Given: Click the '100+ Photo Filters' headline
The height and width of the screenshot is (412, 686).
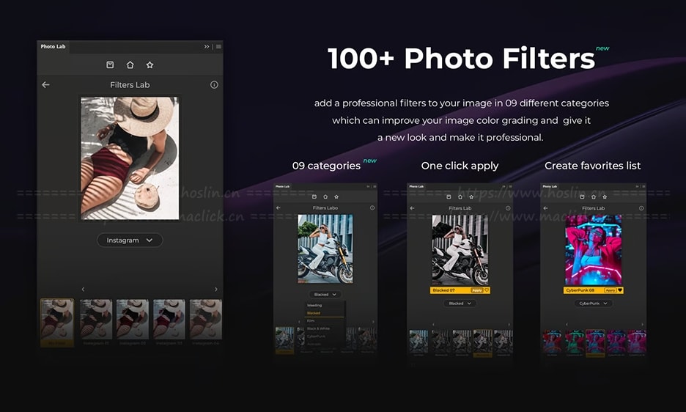Looking at the screenshot, I should point(461,59).
